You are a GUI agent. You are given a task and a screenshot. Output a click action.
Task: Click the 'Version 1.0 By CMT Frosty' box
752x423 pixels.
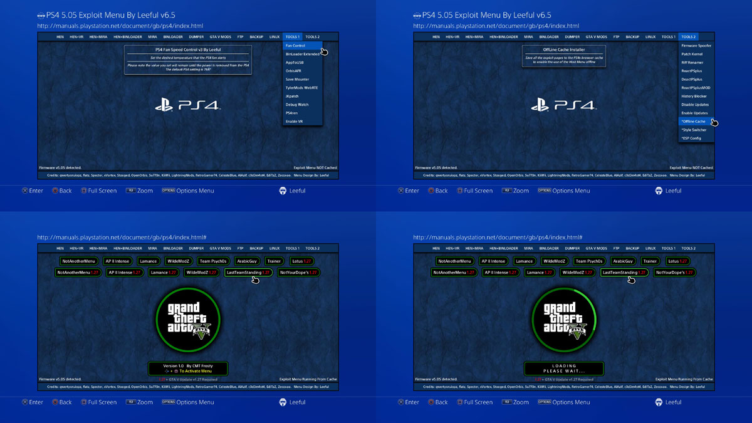tap(187, 368)
